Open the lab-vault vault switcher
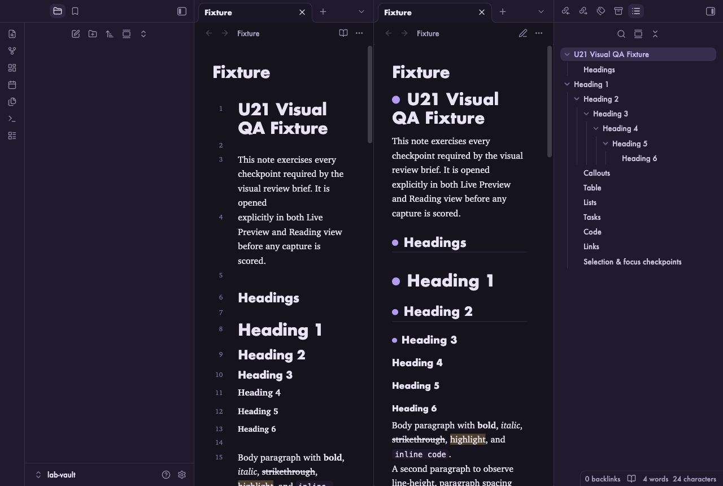723x486 pixels. click(55, 475)
